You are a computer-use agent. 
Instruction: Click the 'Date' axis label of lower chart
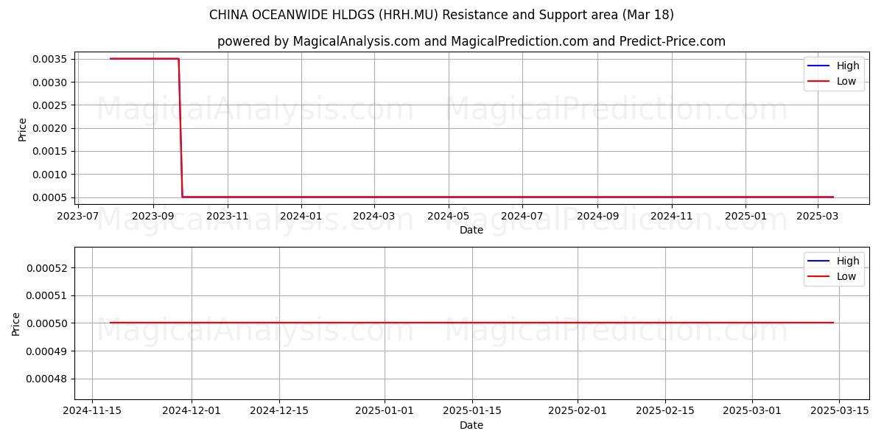[x=471, y=425]
